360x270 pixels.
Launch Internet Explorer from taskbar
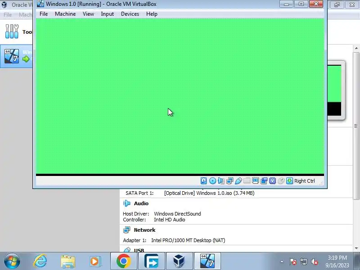[x=40, y=261]
